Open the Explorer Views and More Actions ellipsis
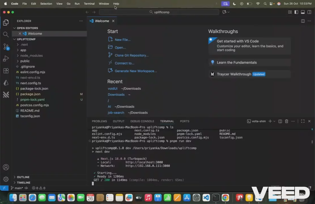 [x=81, y=21]
